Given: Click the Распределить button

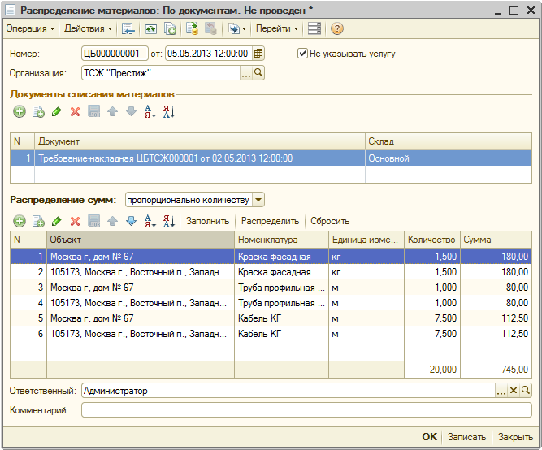Looking at the screenshot, I should 271,221.
